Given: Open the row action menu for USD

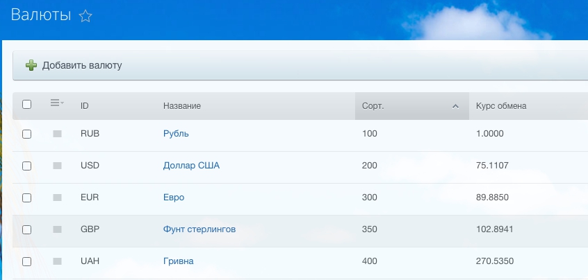Looking at the screenshot, I should pyautogui.click(x=57, y=166).
